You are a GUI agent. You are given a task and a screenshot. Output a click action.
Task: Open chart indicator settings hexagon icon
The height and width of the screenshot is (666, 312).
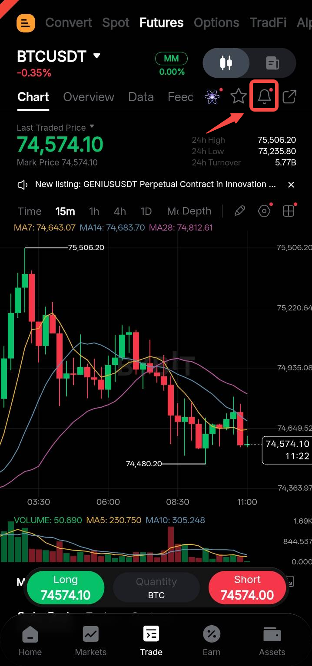tap(264, 211)
